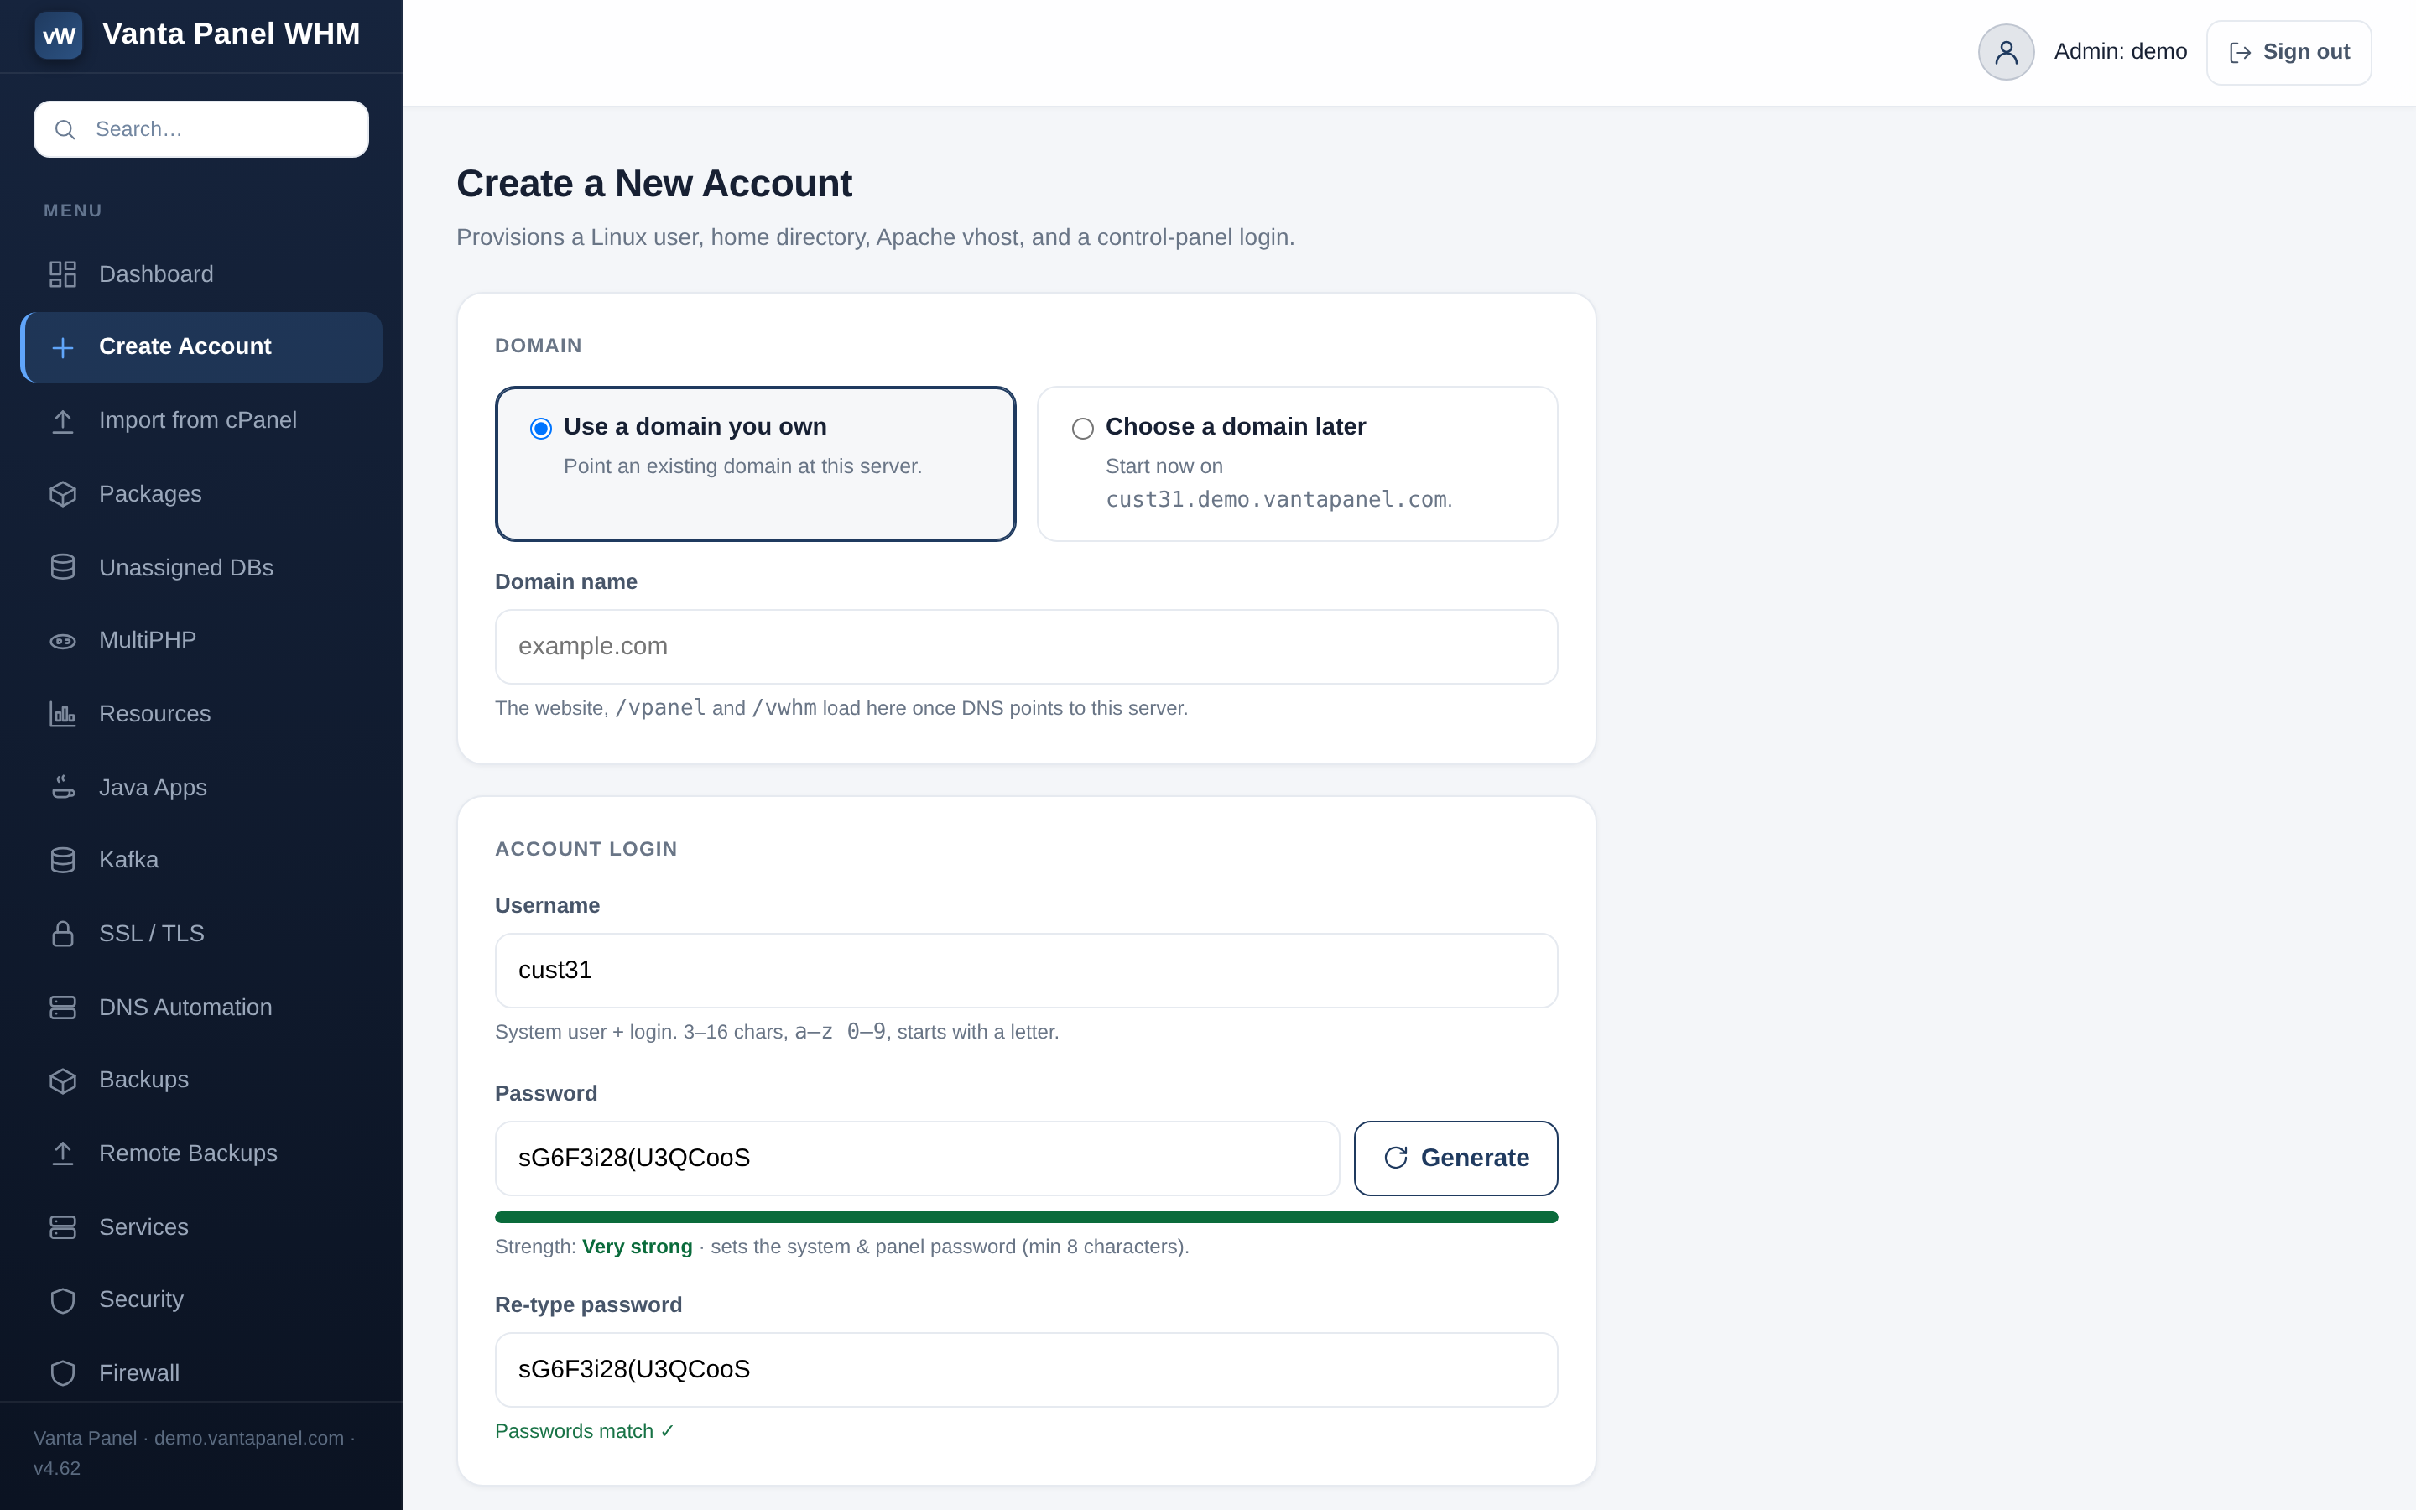The image size is (2416, 1510).
Task: Click the Vanta Panel VW logo icon
Action: tap(59, 35)
